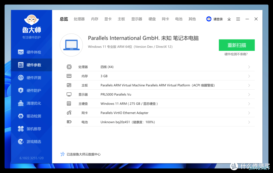Screen dimensions: 273x173
Task: Open the hamburger menu icon
Action: tap(238, 19)
